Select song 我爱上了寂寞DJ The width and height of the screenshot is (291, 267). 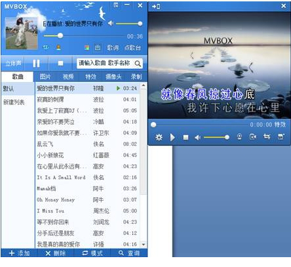coord(87,111)
